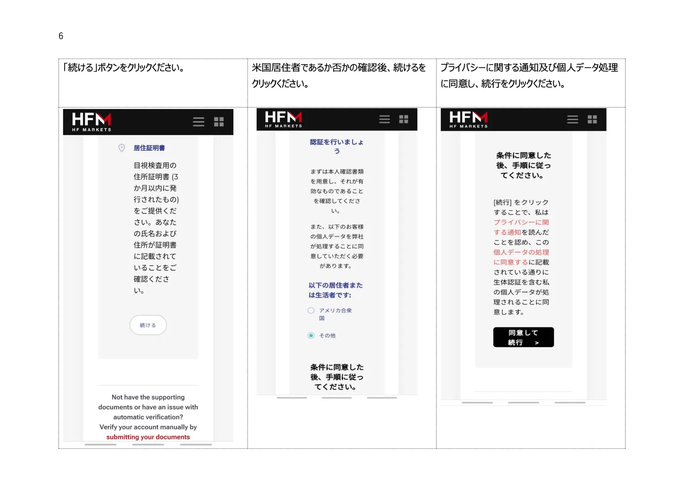This screenshot has width=684, height=483.
Task: Click the 居住証明書 heading
Action: coord(149,148)
